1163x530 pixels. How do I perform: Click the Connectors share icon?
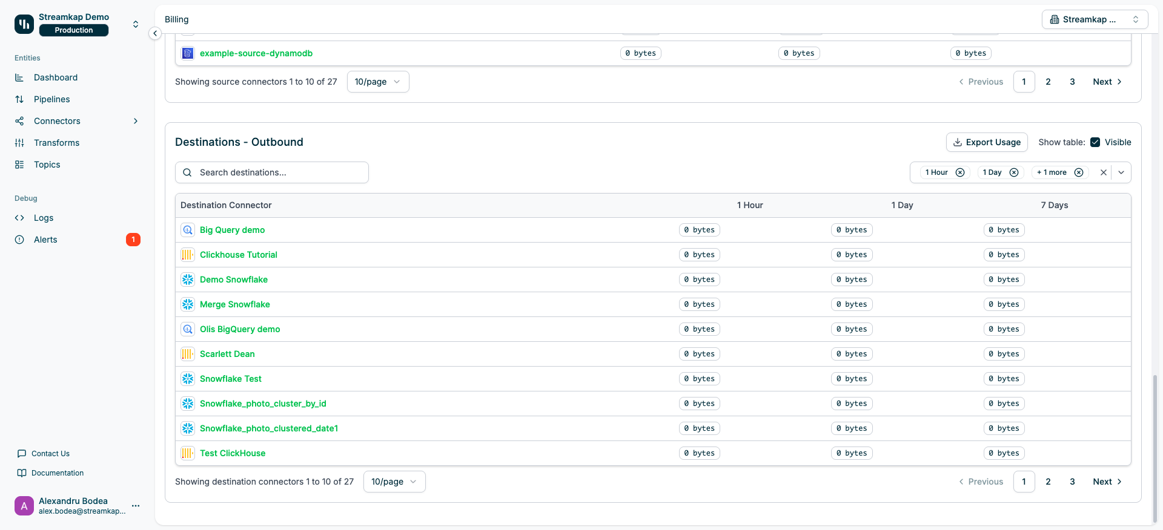19,121
